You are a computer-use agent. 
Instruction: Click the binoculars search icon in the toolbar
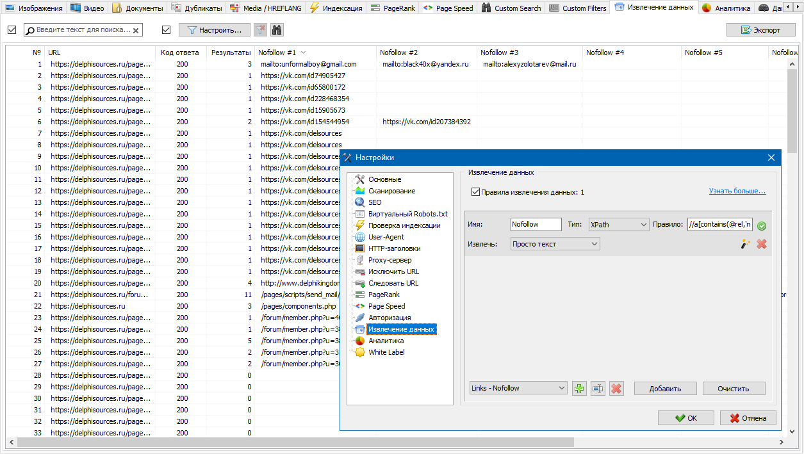click(277, 30)
